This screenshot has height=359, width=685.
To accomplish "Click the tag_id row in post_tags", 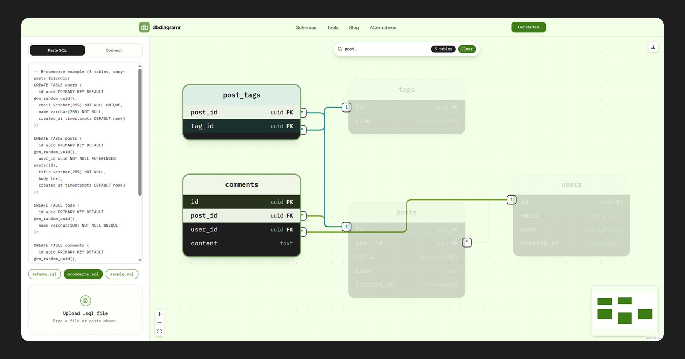I will click(242, 126).
